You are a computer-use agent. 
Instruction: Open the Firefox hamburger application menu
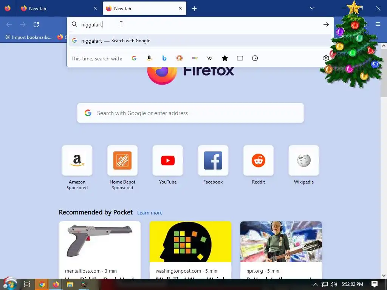378,24
